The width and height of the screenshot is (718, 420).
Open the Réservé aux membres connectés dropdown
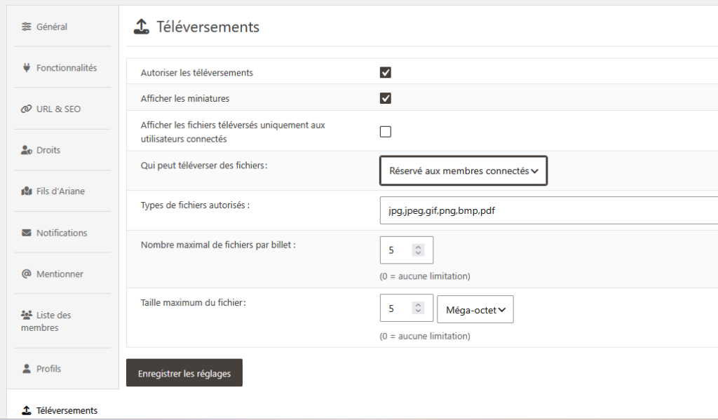(x=463, y=171)
